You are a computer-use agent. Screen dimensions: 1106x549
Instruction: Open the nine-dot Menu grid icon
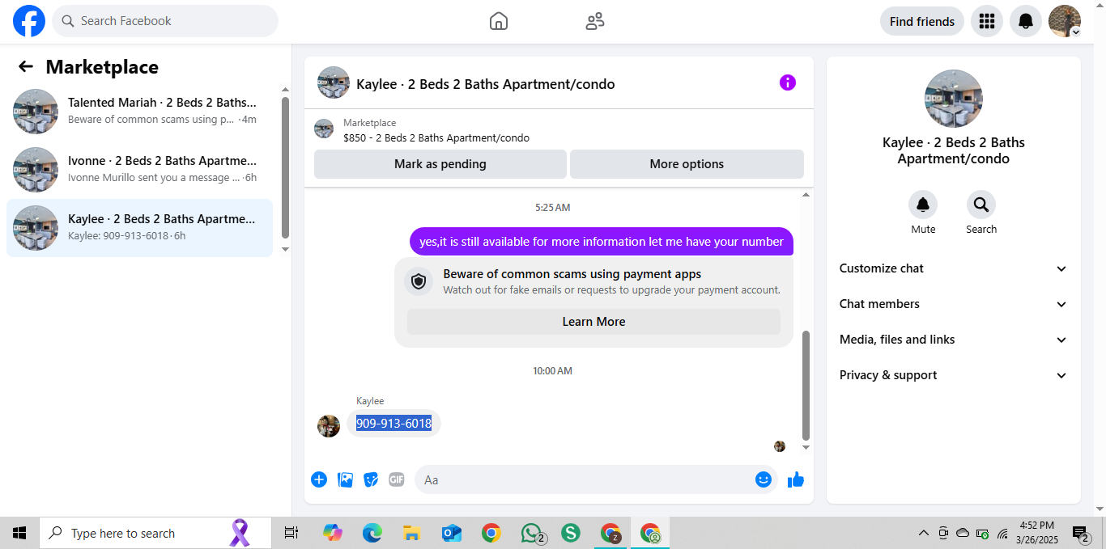pos(987,21)
